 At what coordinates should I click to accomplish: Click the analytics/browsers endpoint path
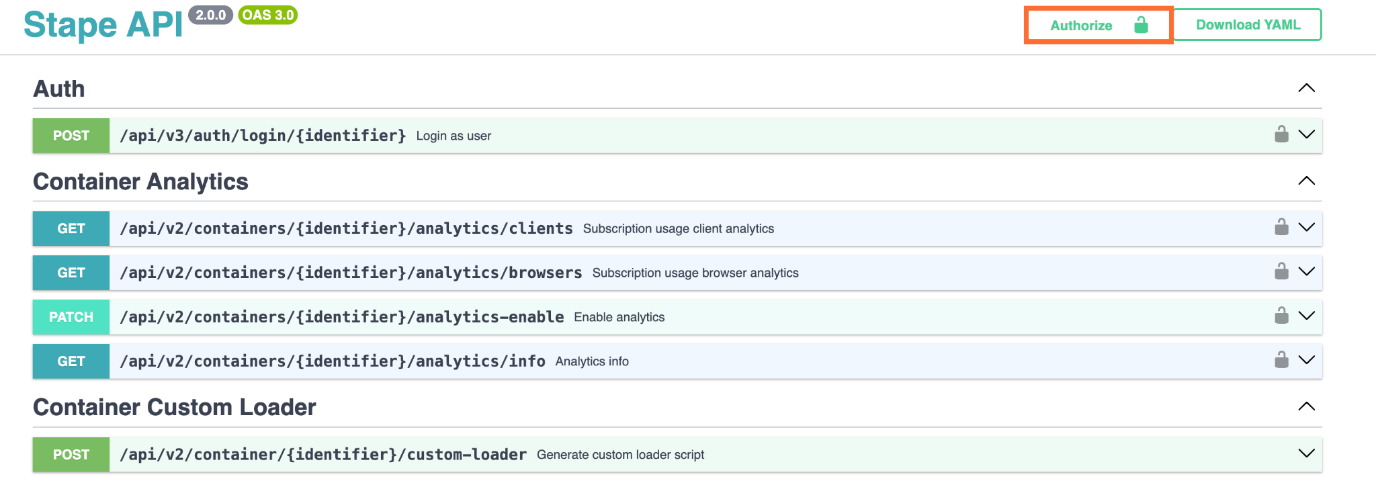(x=351, y=273)
